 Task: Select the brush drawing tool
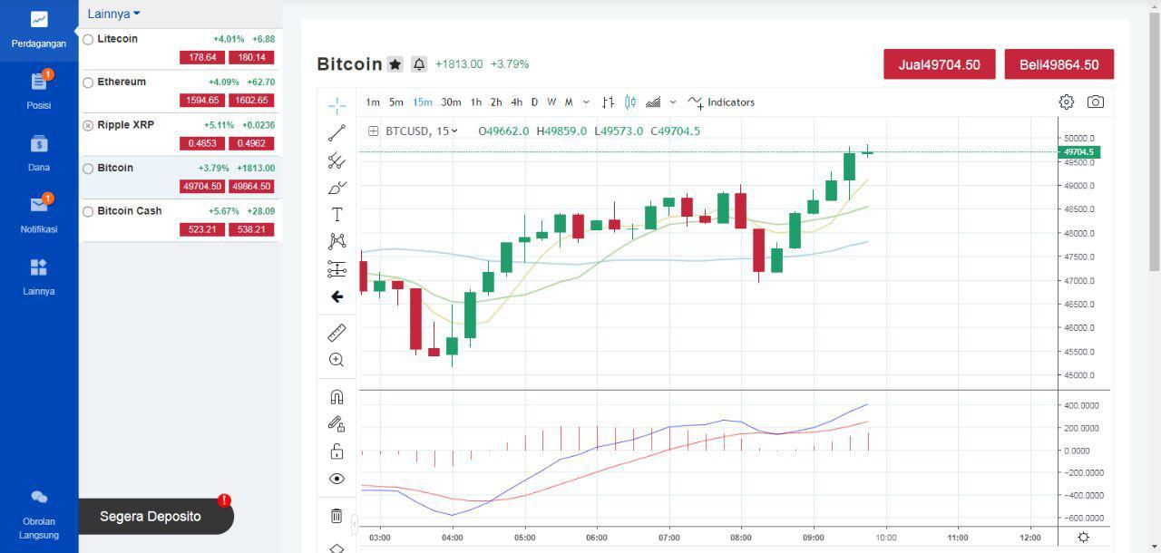337,188
